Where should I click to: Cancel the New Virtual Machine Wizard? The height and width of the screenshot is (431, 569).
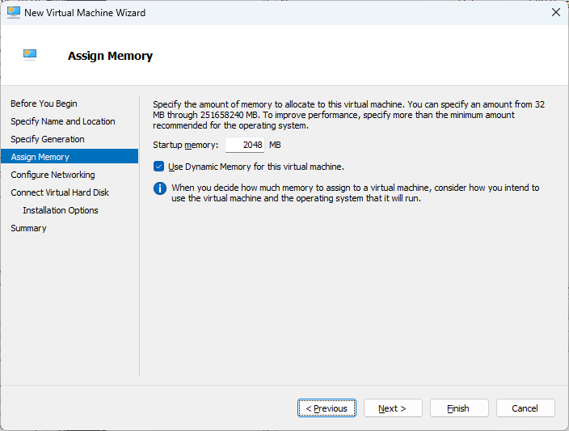525,408
